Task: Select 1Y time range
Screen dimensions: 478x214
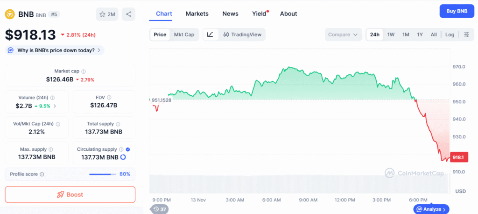Action: coord(420,34)
